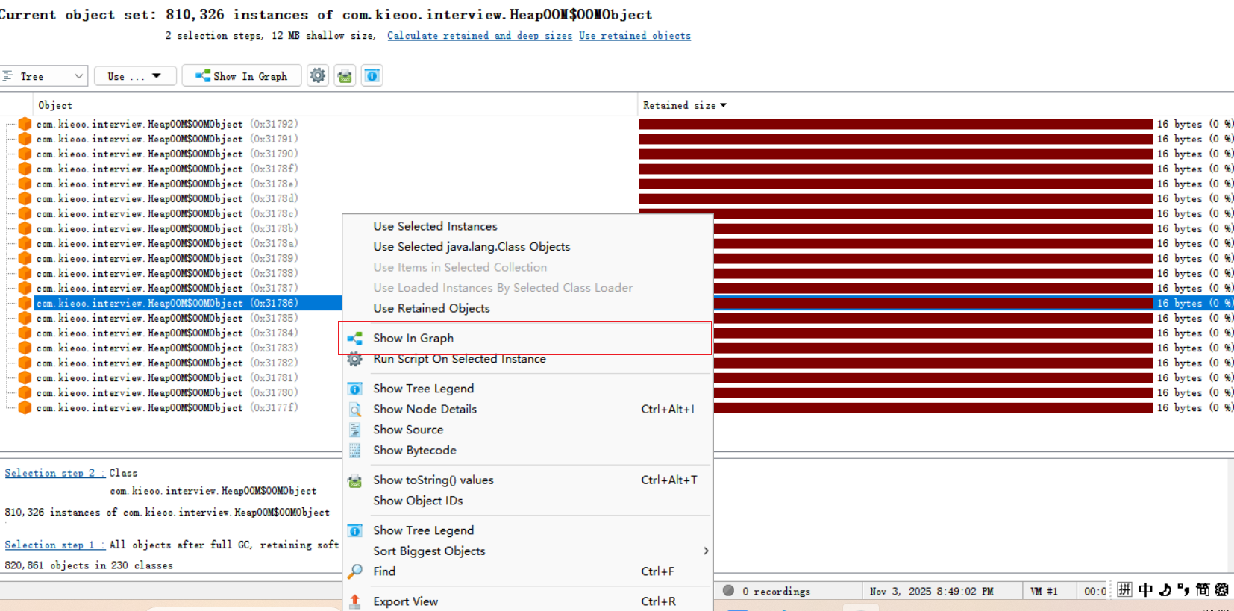The width and height of the screenshot is (1234, 611).
Task: Click the gear run-script icon in the toolbar
Action: (318, 75)
